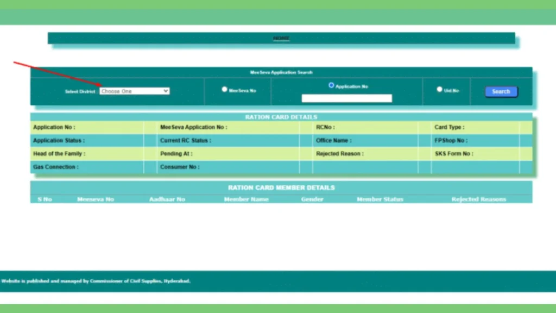The image size is (556, 313).
Task: Click the MeeSeva Application No label
Action: 194,127
